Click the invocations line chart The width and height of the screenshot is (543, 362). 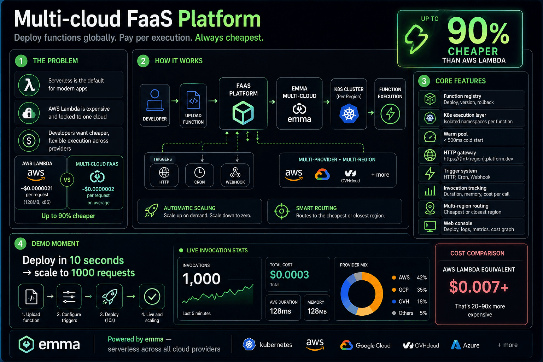coord(218,294)
